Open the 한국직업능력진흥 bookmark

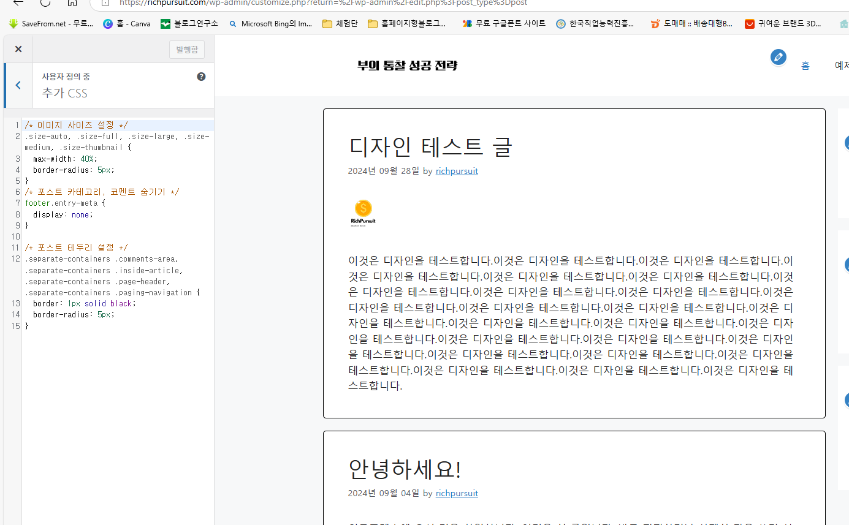coord(596,24)
